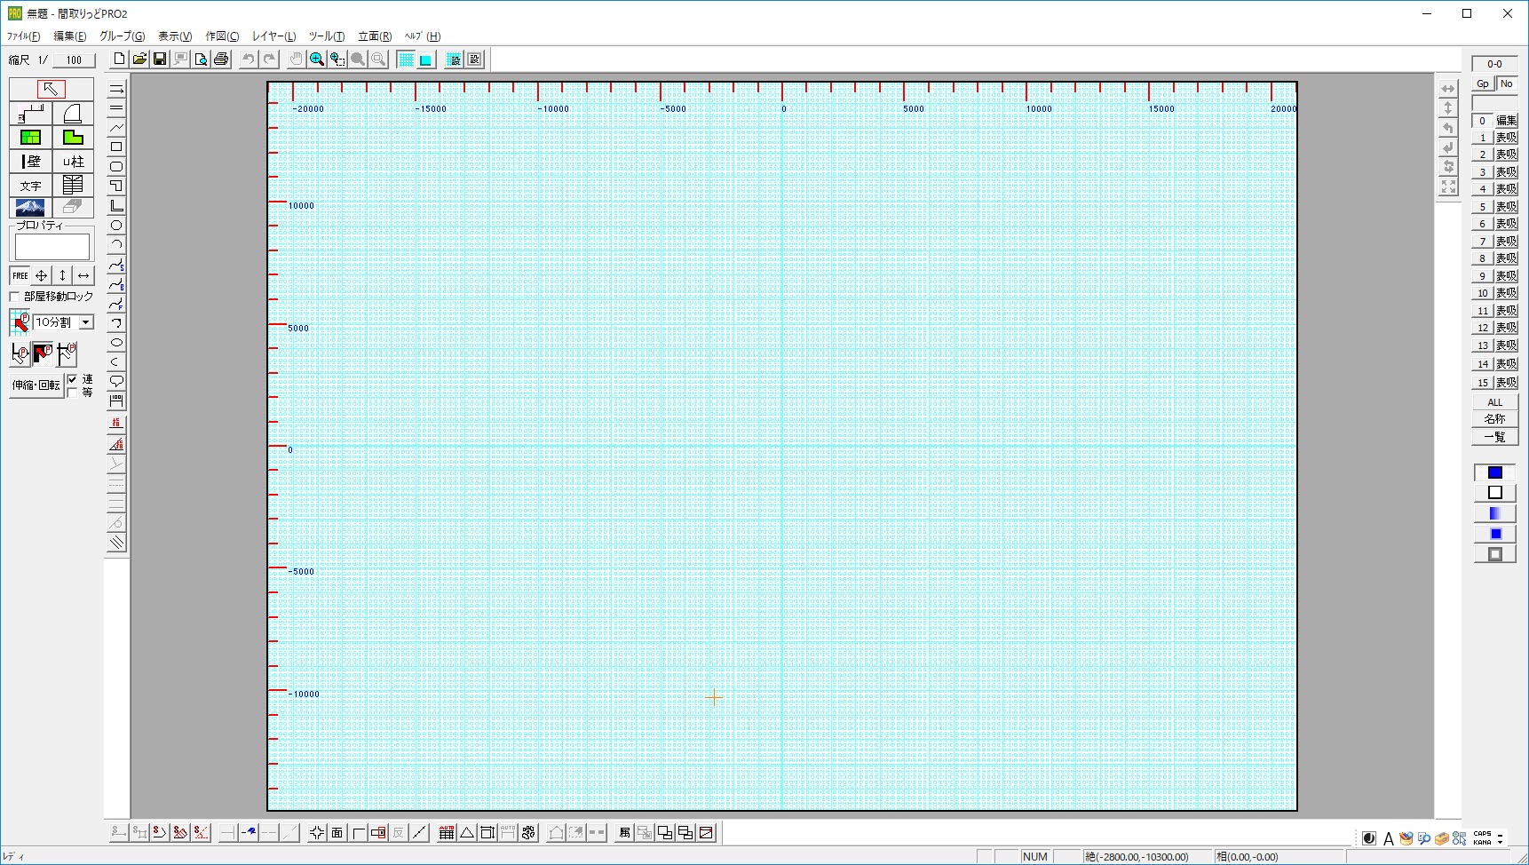1529x865 pixels.
Task: Select the wall (壁) tool
Action: [30, 161]
